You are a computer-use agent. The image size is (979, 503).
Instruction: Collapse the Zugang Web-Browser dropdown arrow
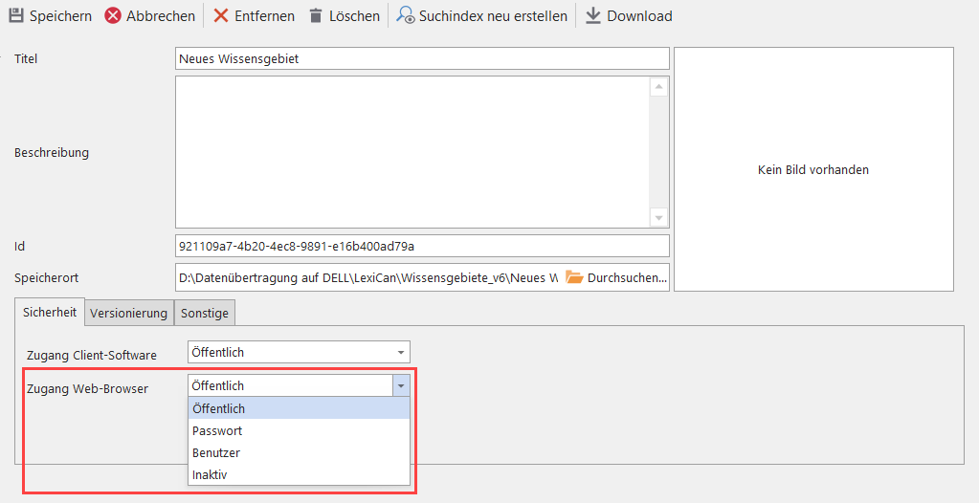click(x=401, y=385)
